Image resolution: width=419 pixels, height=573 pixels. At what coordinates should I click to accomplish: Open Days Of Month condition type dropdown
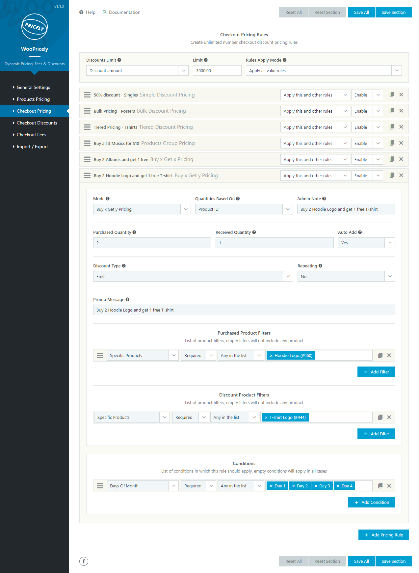click(143, 486)
